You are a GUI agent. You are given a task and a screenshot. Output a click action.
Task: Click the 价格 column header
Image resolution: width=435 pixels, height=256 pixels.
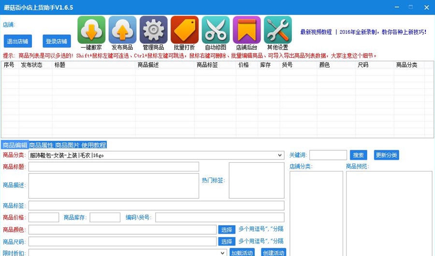(x=247, y=65)
